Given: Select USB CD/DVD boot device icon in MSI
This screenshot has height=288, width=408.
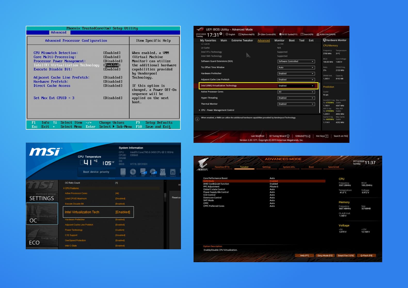Looking at the screenshot, I should coord(153,172).
